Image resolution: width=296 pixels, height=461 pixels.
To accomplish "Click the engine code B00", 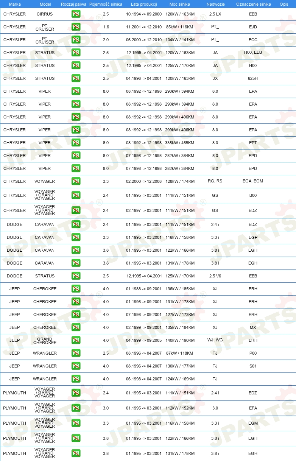I will 253,196.
